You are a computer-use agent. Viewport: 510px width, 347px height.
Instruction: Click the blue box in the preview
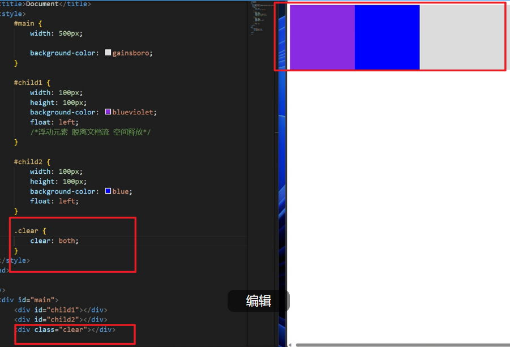(x=387, y=37)
